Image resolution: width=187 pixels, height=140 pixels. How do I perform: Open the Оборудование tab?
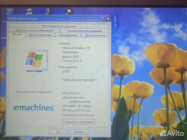point(68,35)
